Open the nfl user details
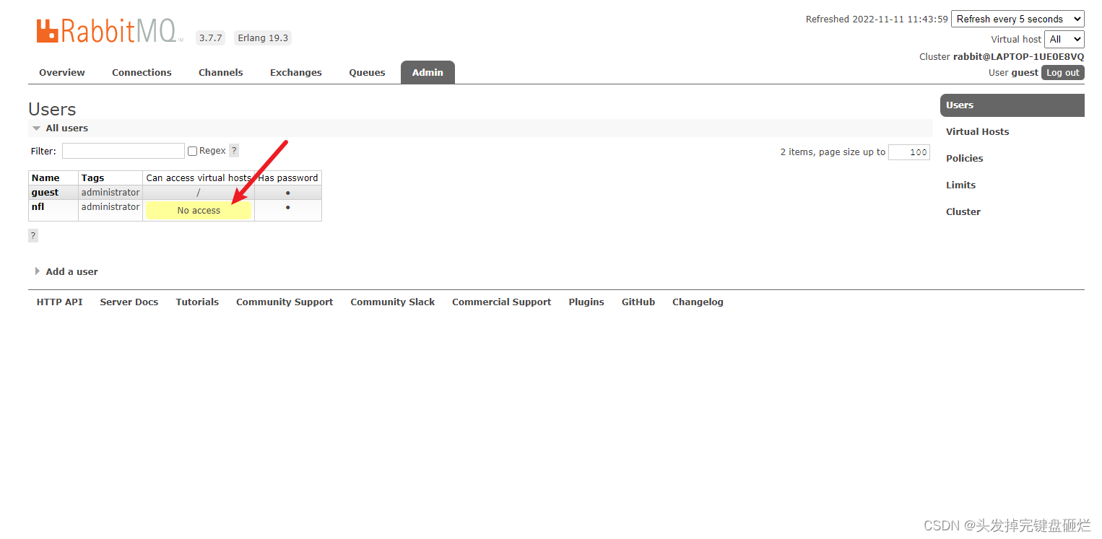Image resolution: width=1102 pixels, height=539 pixels. [38, 207]
